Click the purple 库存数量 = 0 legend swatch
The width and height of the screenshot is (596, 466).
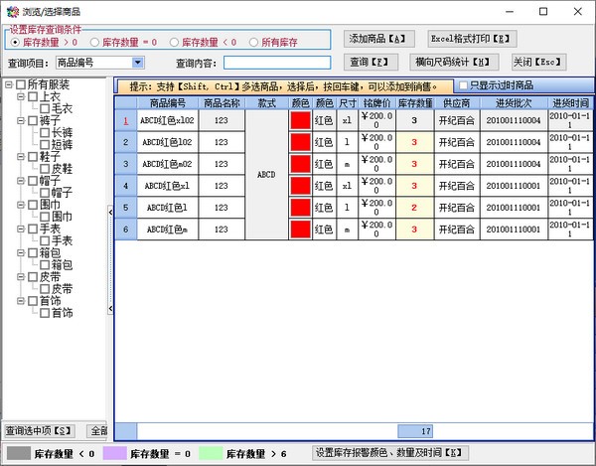coord(114,453)
